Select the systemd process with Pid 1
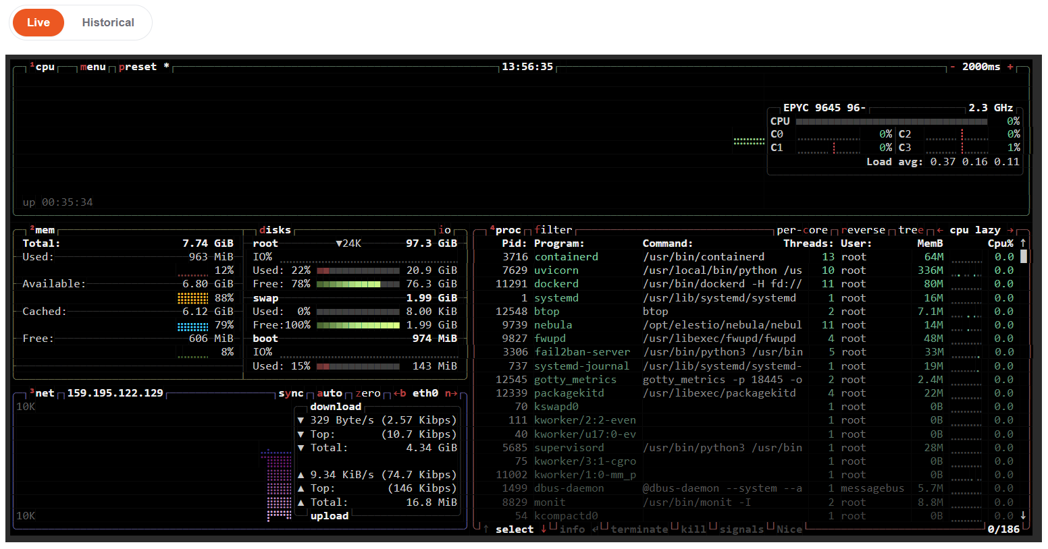Viewport: 1048px width, 549px height. [x=746, y=297]
